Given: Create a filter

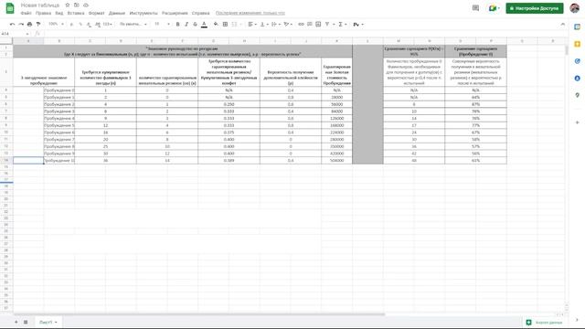Looking at the screenshot, I should (327, 25).
